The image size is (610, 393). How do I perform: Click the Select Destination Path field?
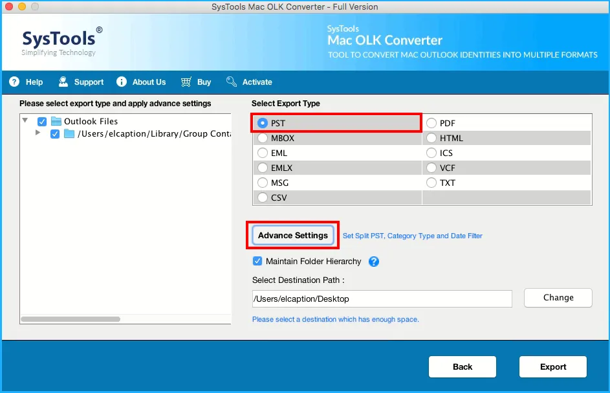(382, 298)
